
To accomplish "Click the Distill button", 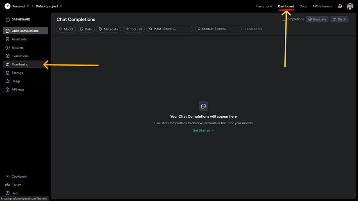I will tap(340, 19).
